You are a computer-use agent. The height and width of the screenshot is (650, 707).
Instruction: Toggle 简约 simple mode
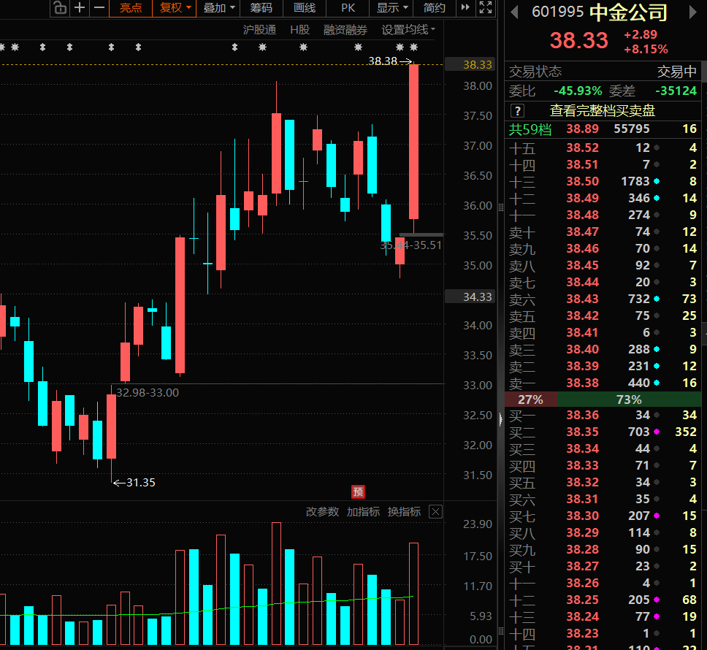click(435, 8)
